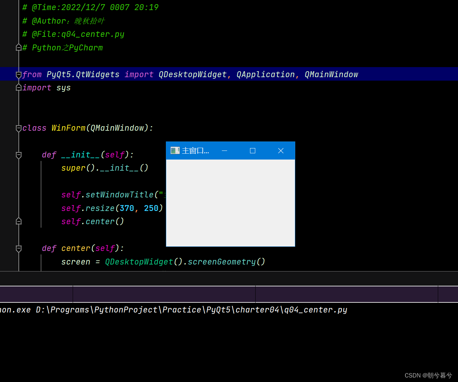Toggle code folding for the center method
This screenshot has width=458, height=382.
(x=18, y=249)
